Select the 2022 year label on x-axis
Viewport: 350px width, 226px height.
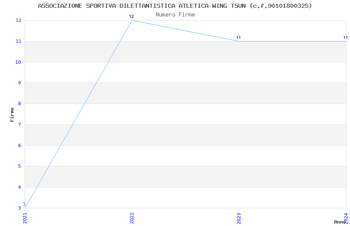(x=132, y=217)
